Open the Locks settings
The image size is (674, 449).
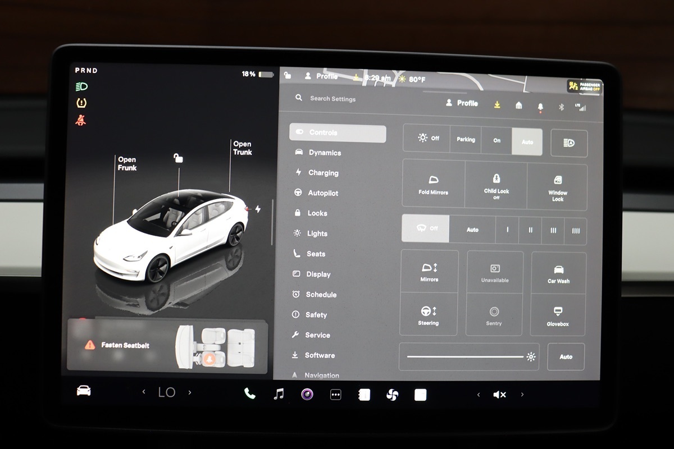(x=311, y=213)
